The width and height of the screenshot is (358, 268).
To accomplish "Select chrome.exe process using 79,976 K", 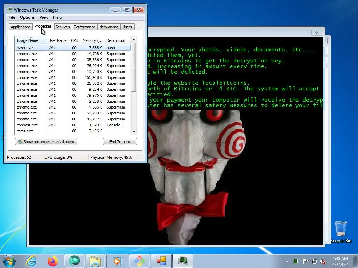I will click(73, 95).
